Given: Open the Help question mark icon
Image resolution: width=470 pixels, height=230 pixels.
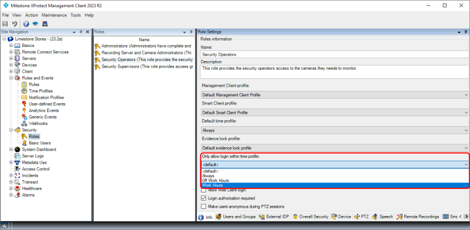Looking at the screenshot, I should click(x=26, y=24).
